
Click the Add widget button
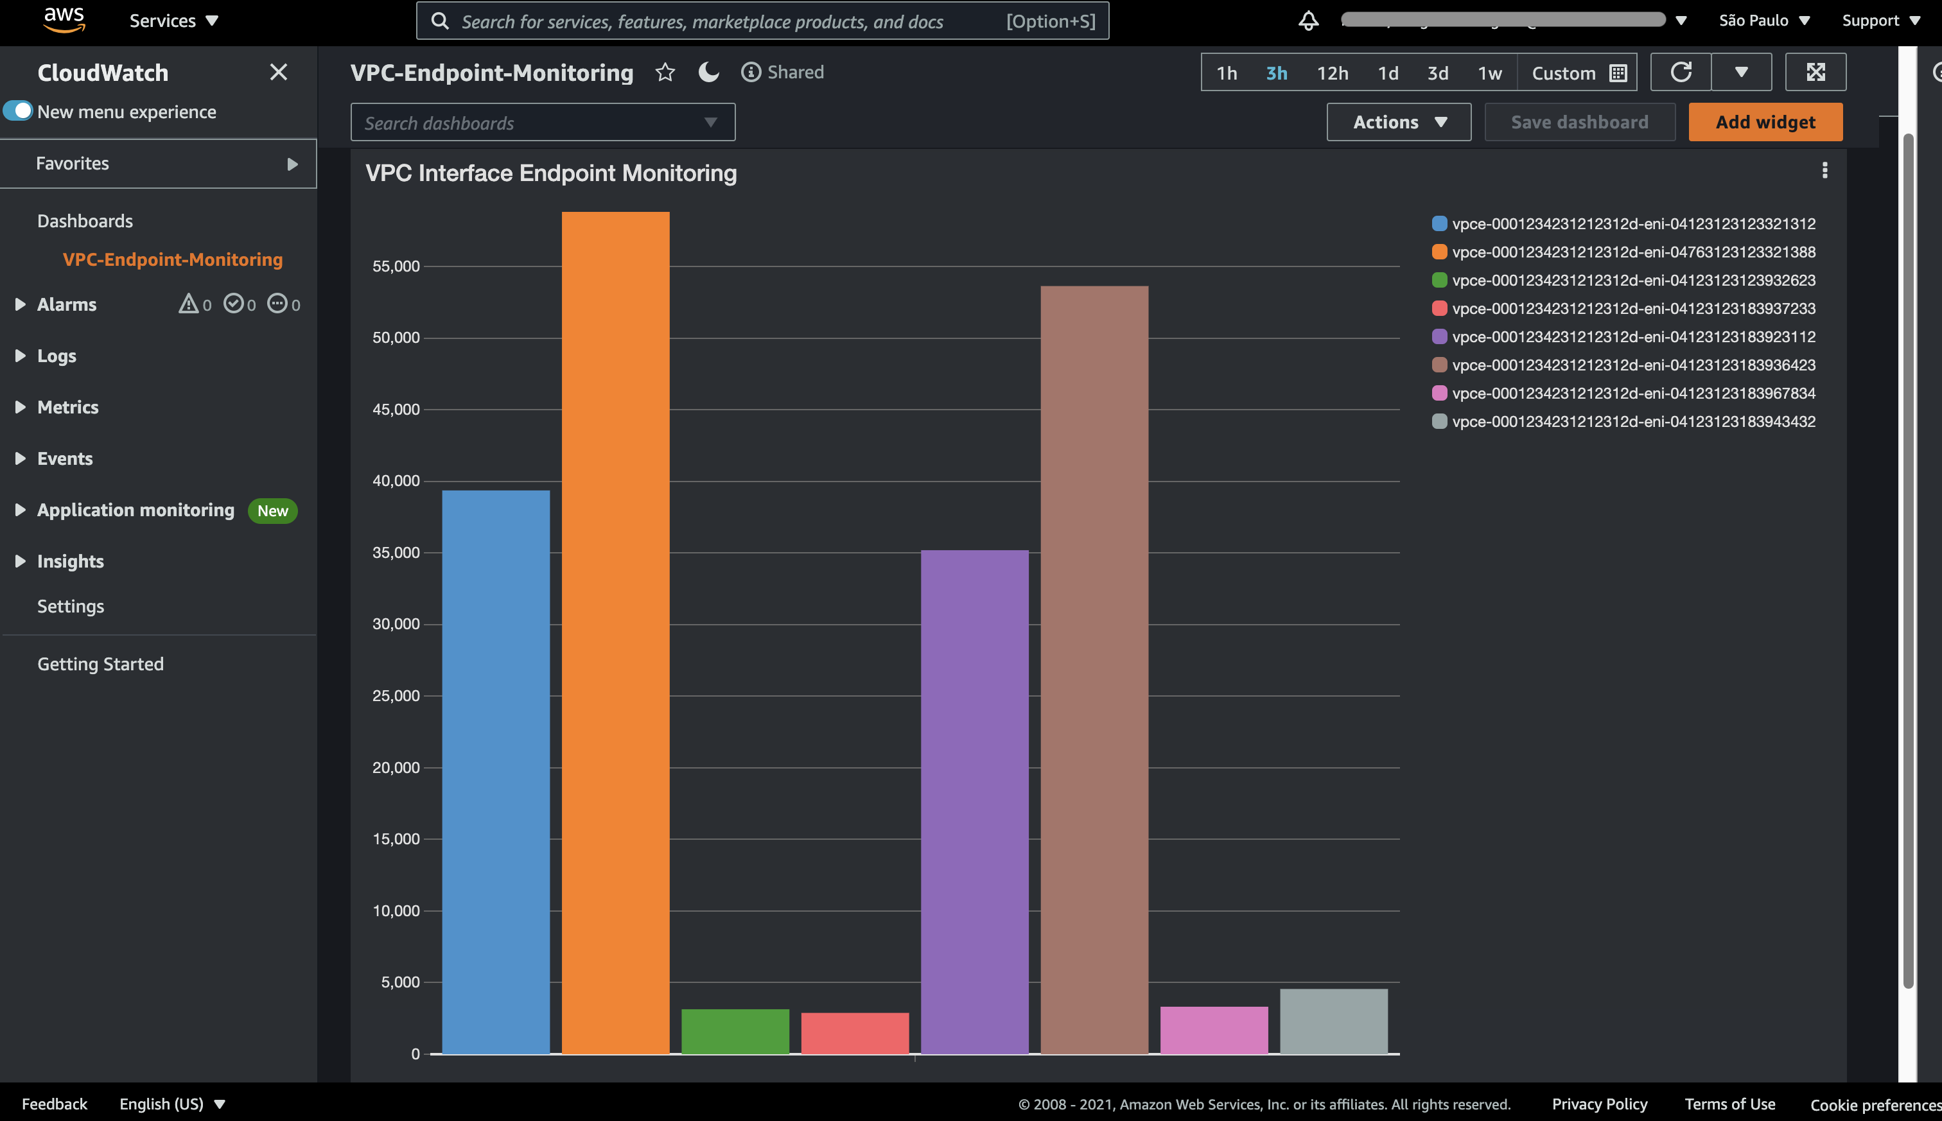1764,121
